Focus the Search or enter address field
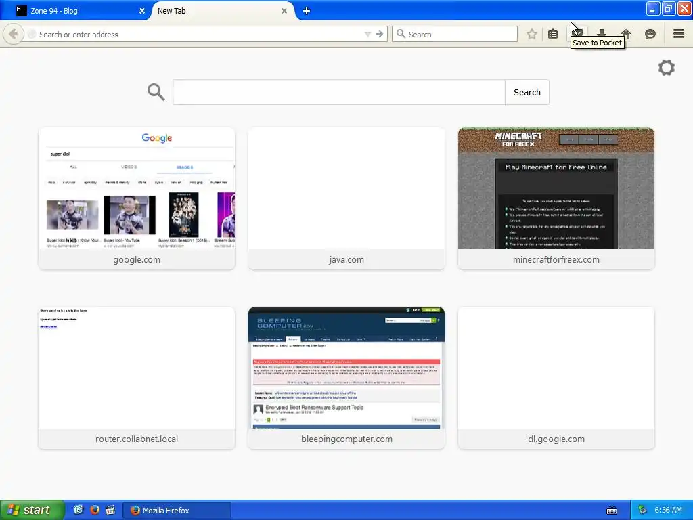Screen dimensions: 693x520 (x=199, y=34)
